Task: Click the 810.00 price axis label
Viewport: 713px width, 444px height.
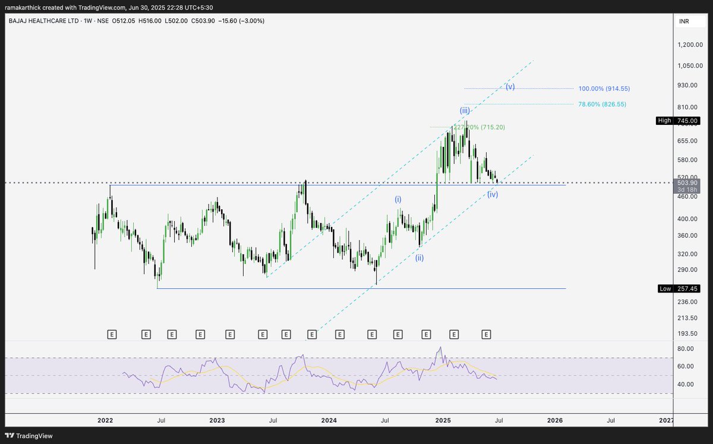Action: pos(687,107)
